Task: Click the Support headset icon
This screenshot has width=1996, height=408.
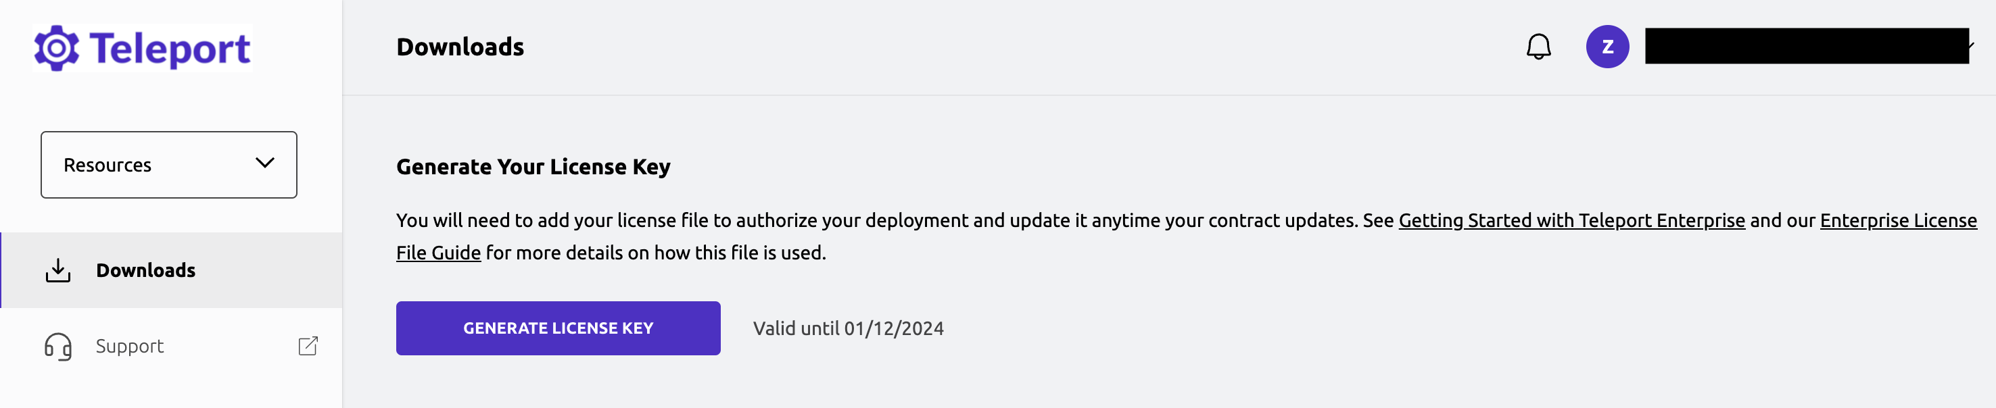Action: (57, 346)
